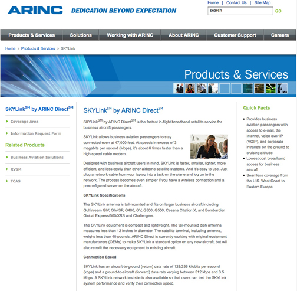The width and height of the screenshot is (297, 291).
Task: Click the Products & Services banner title
Action: tap(236, 74)
